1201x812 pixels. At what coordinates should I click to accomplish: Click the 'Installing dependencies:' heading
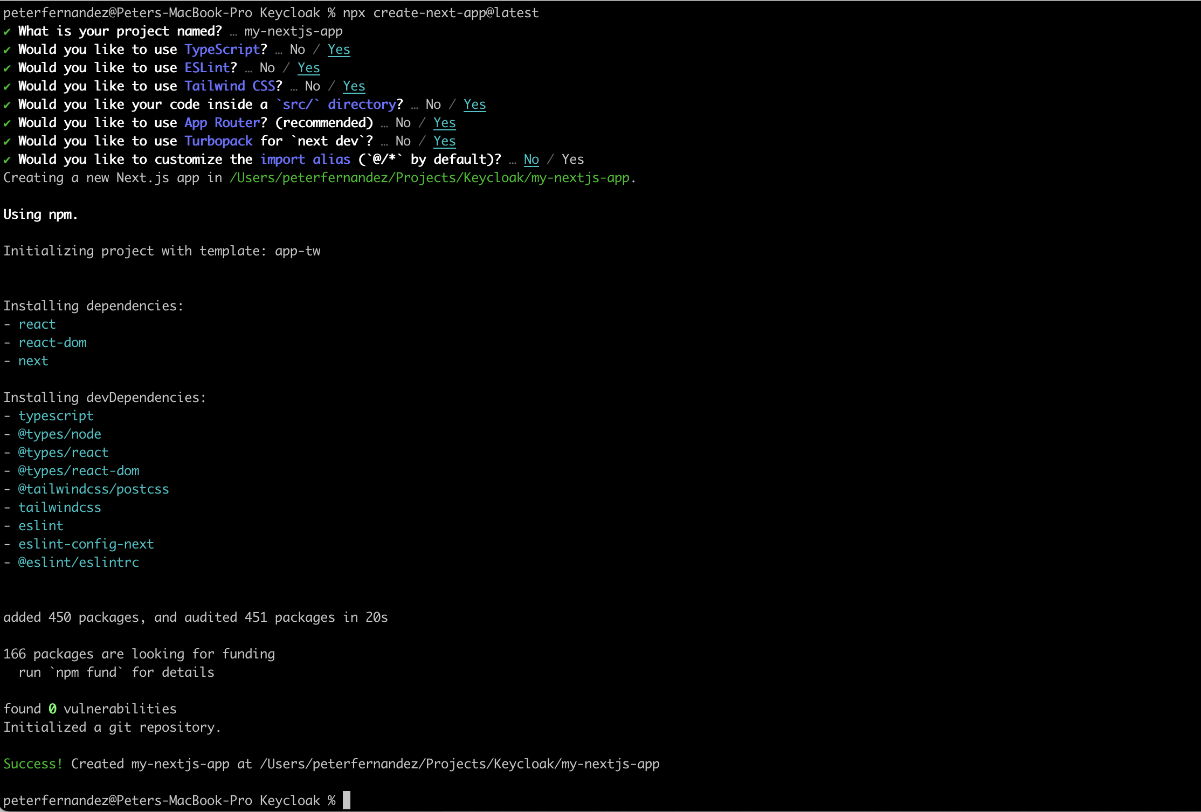[x=93, y=306]
